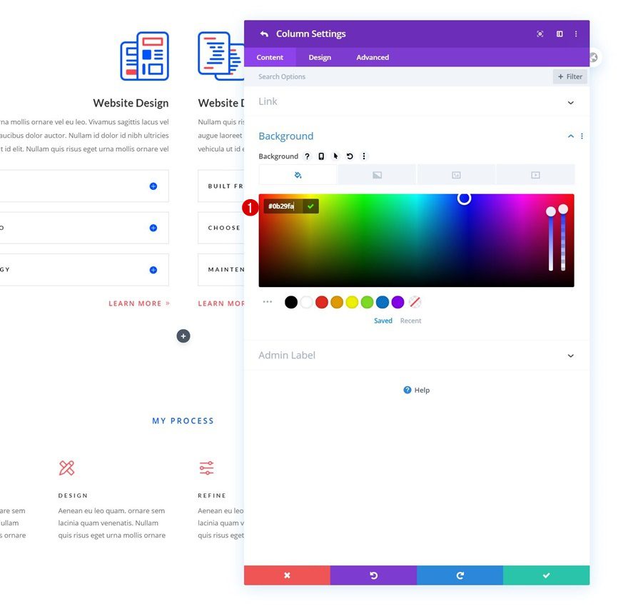Open the Design tab
This screenshot has height=614, width=628.
pos(320,57)
